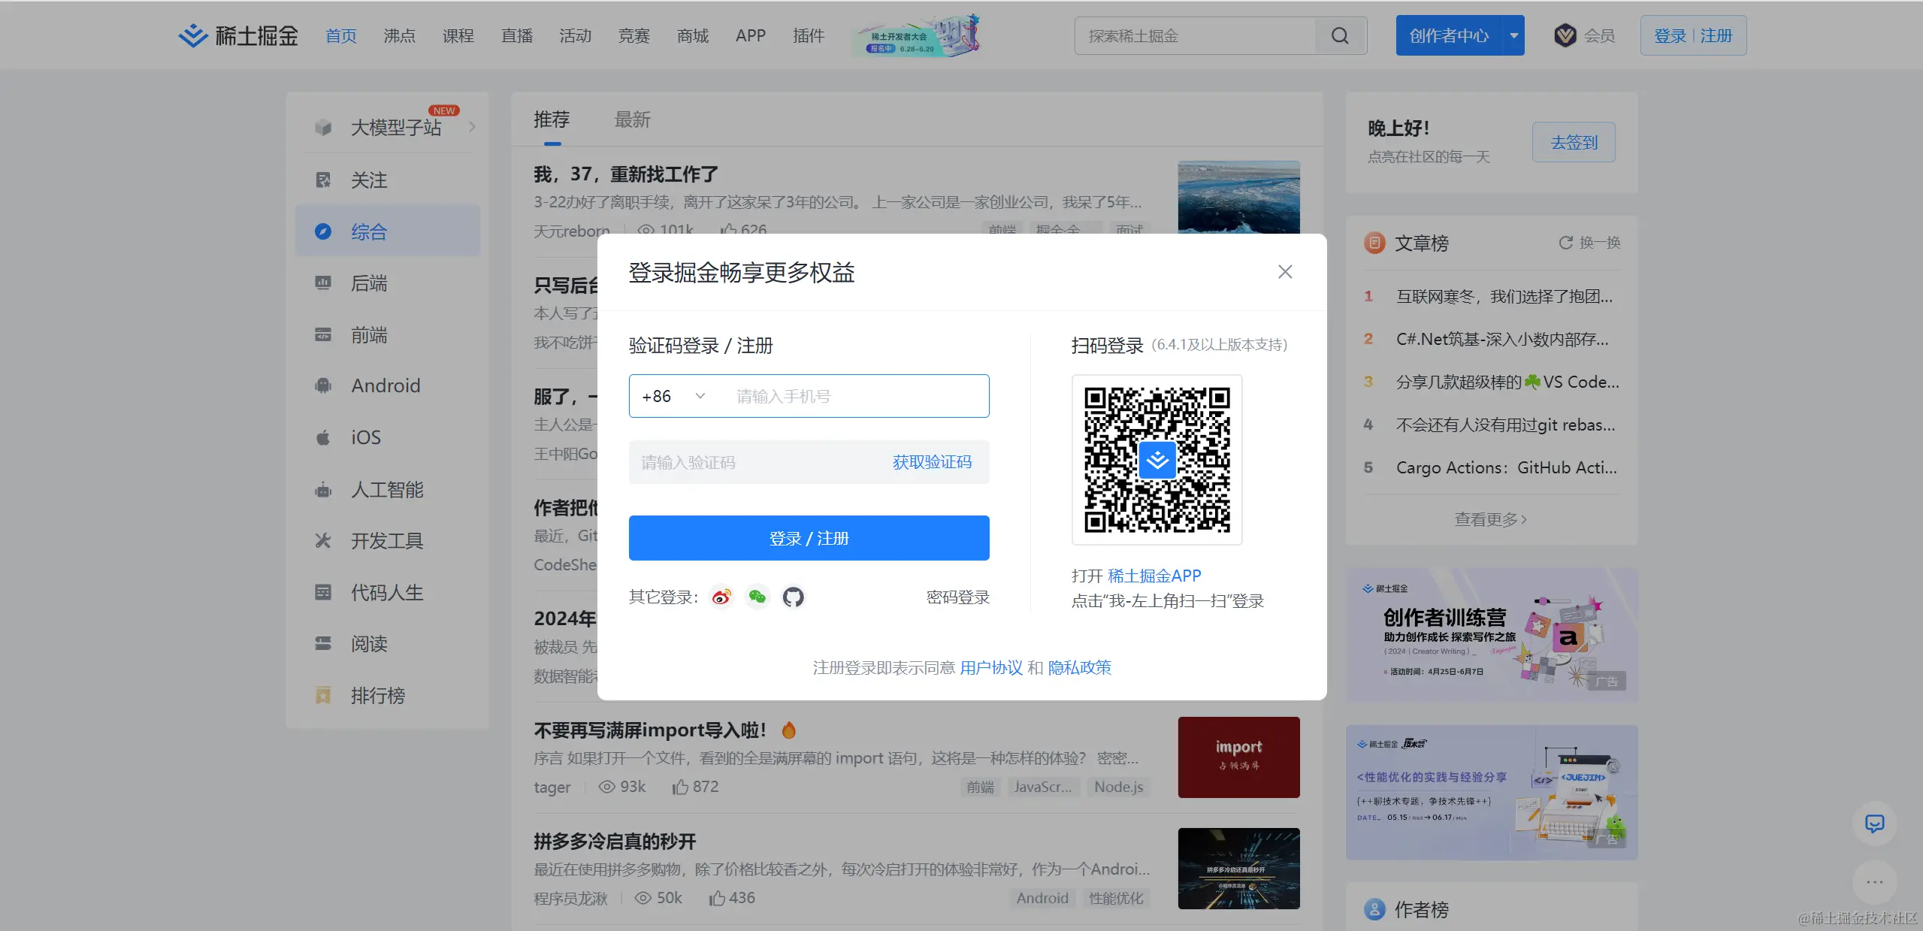
Task: Click the login QR code image
Action: 1157,460
